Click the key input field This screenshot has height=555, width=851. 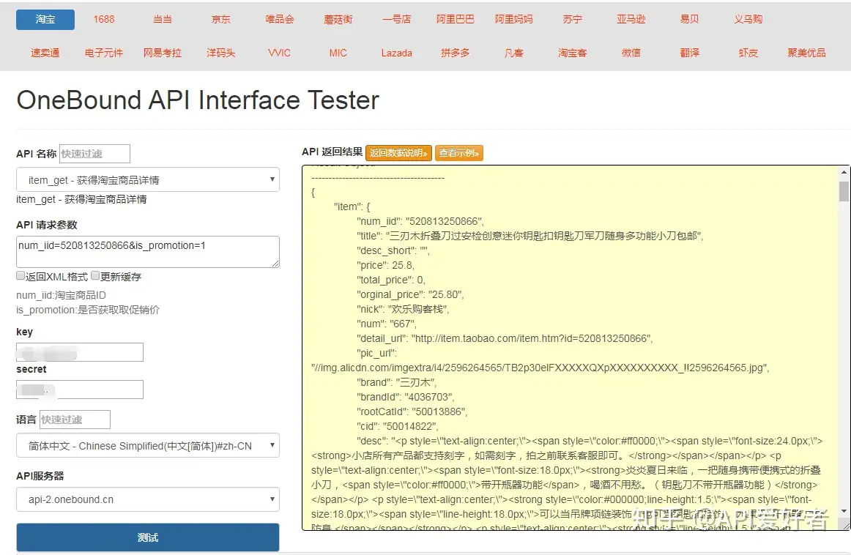[x=80, y=352]
